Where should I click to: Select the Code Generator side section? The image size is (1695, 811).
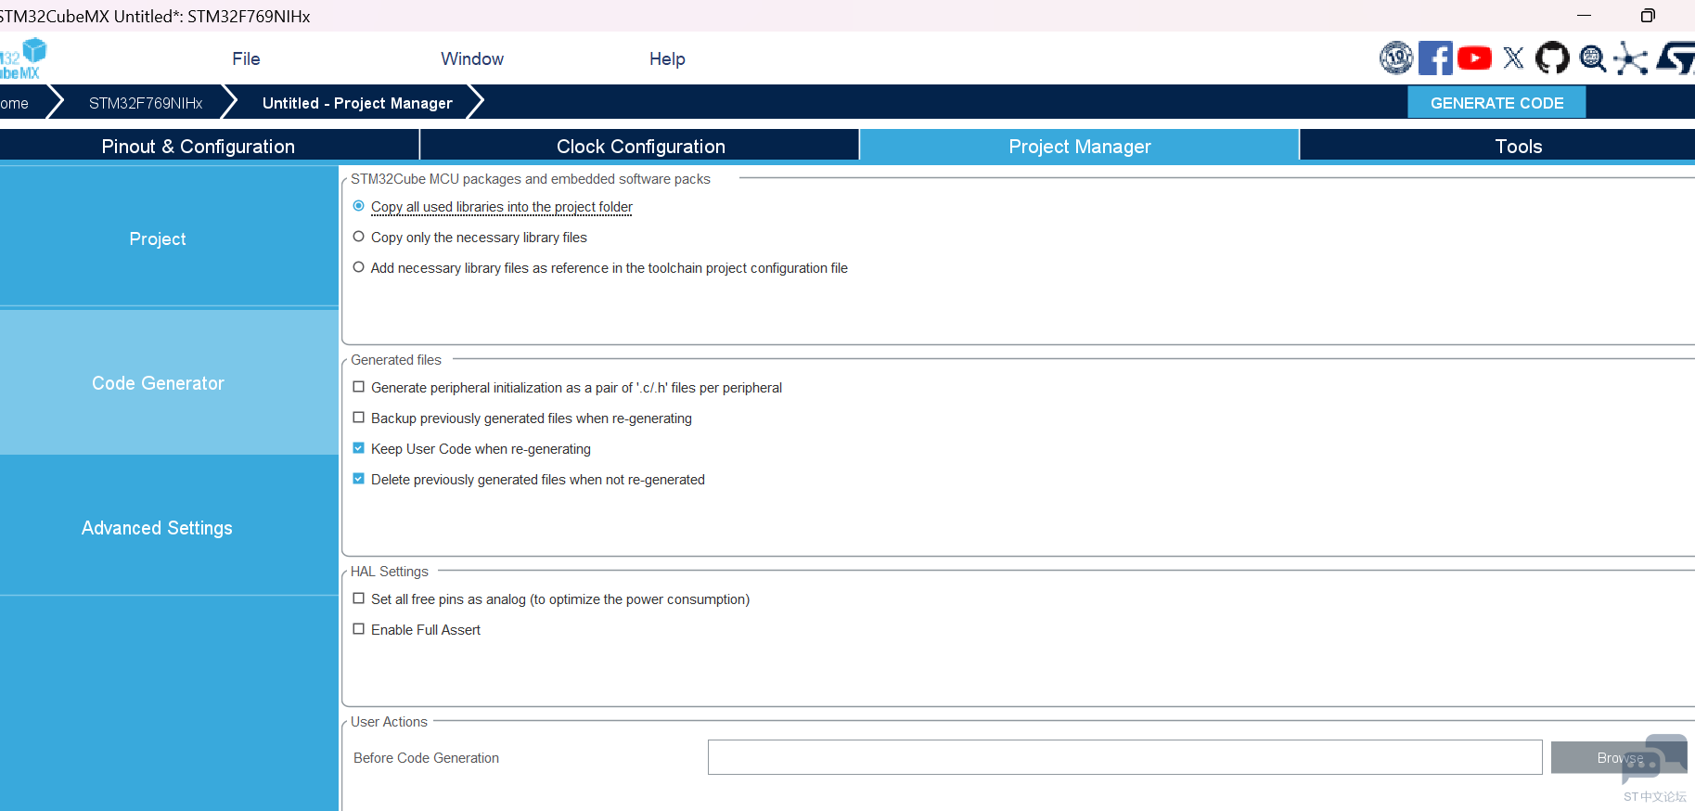pyautogui.click(x=169, y=383)
